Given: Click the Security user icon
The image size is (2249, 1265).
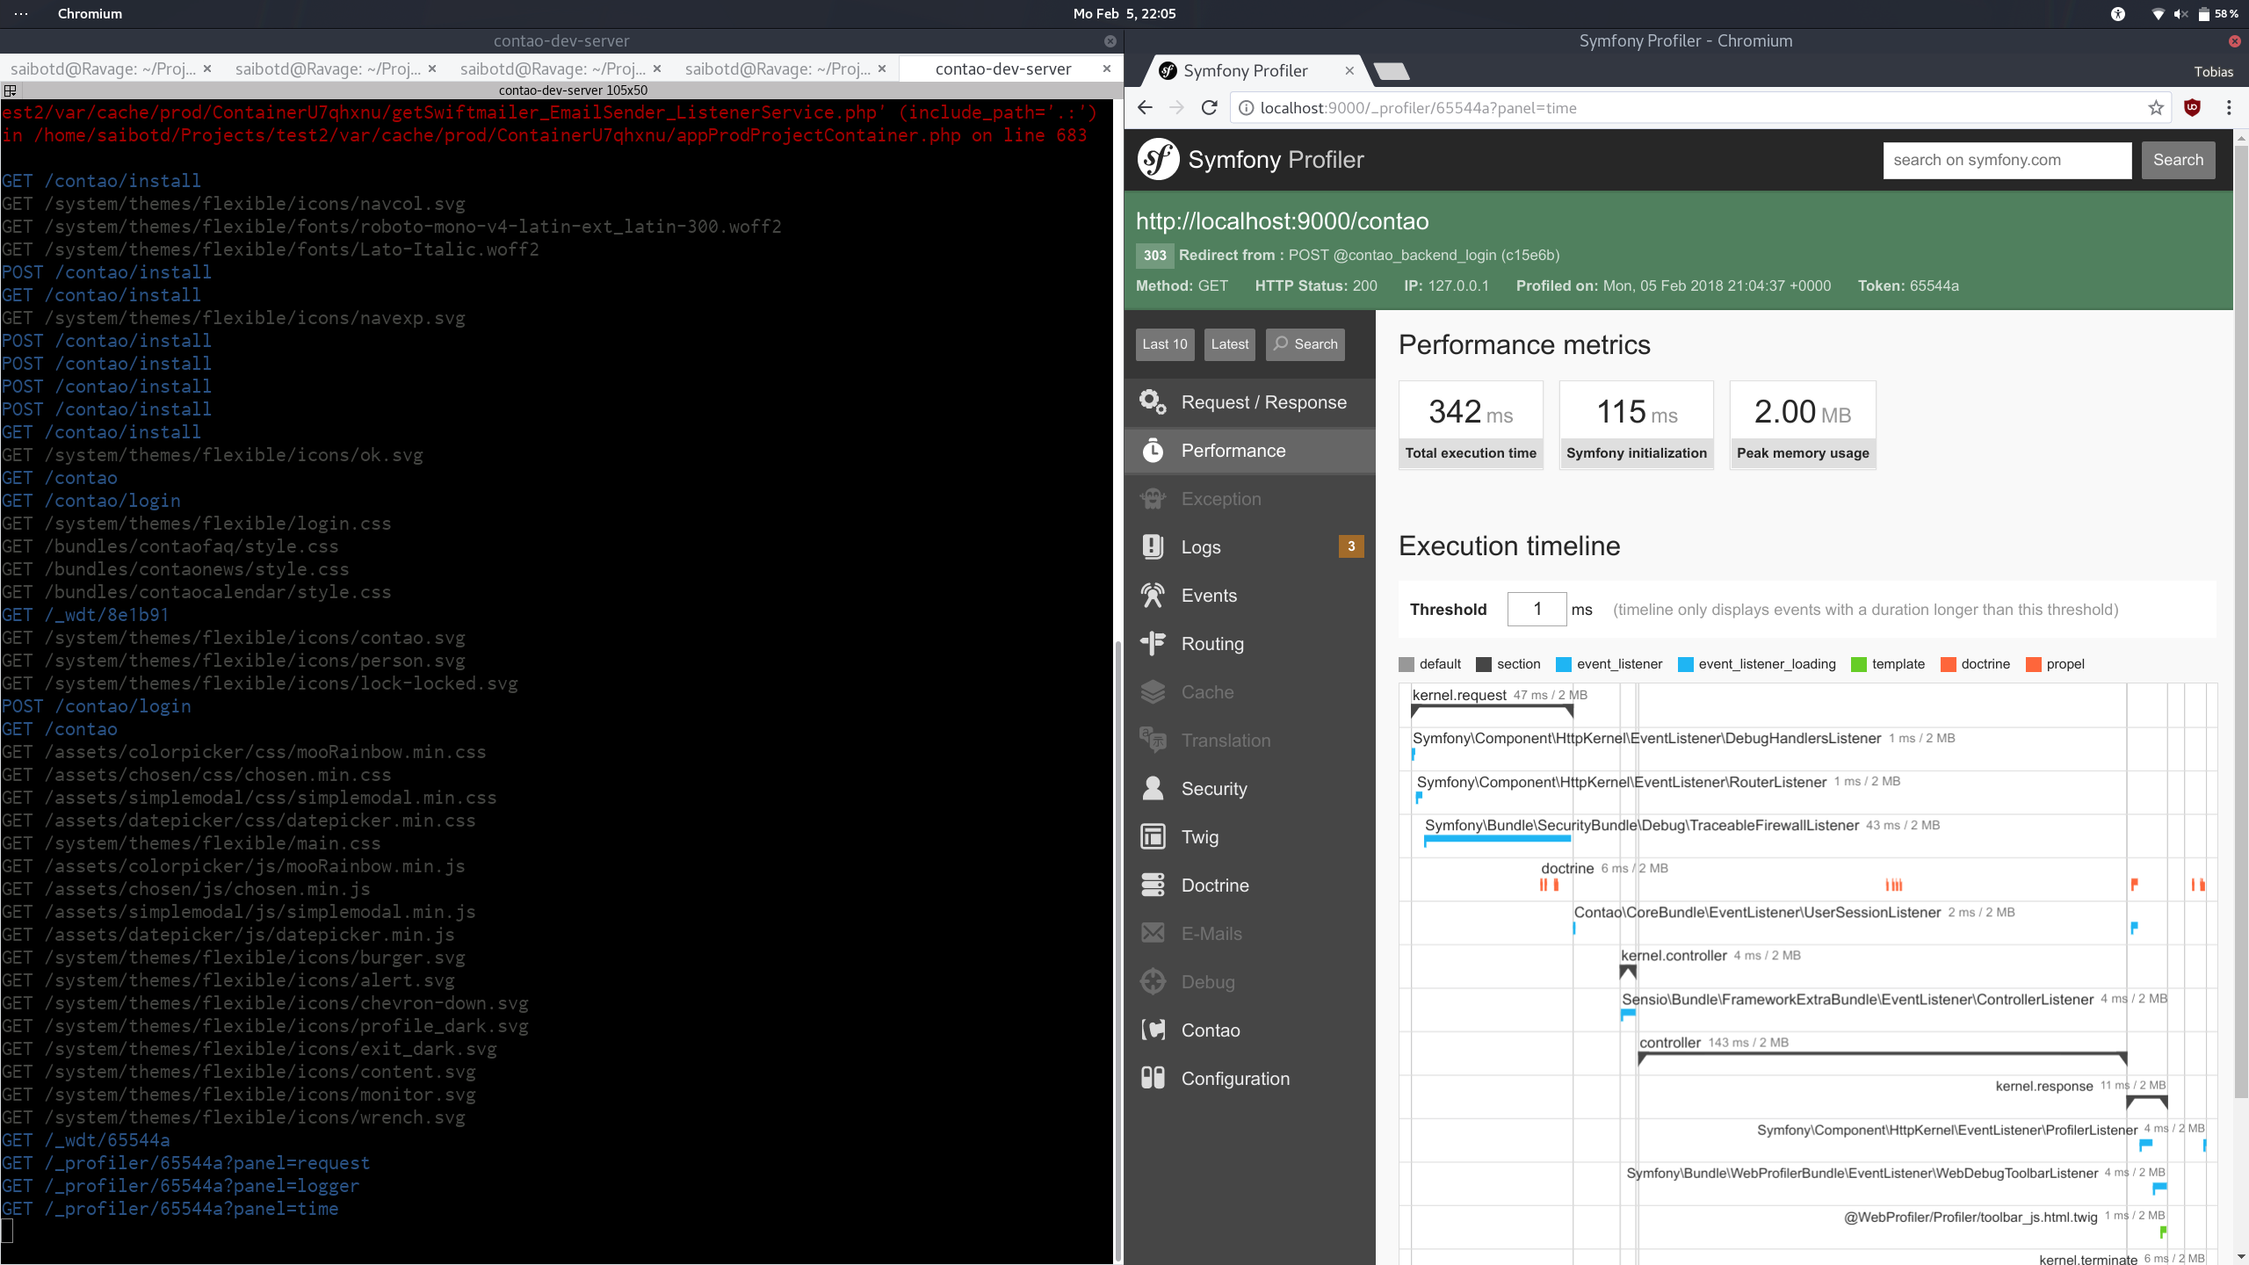Looking at the screenshot, I should 1153,789.
